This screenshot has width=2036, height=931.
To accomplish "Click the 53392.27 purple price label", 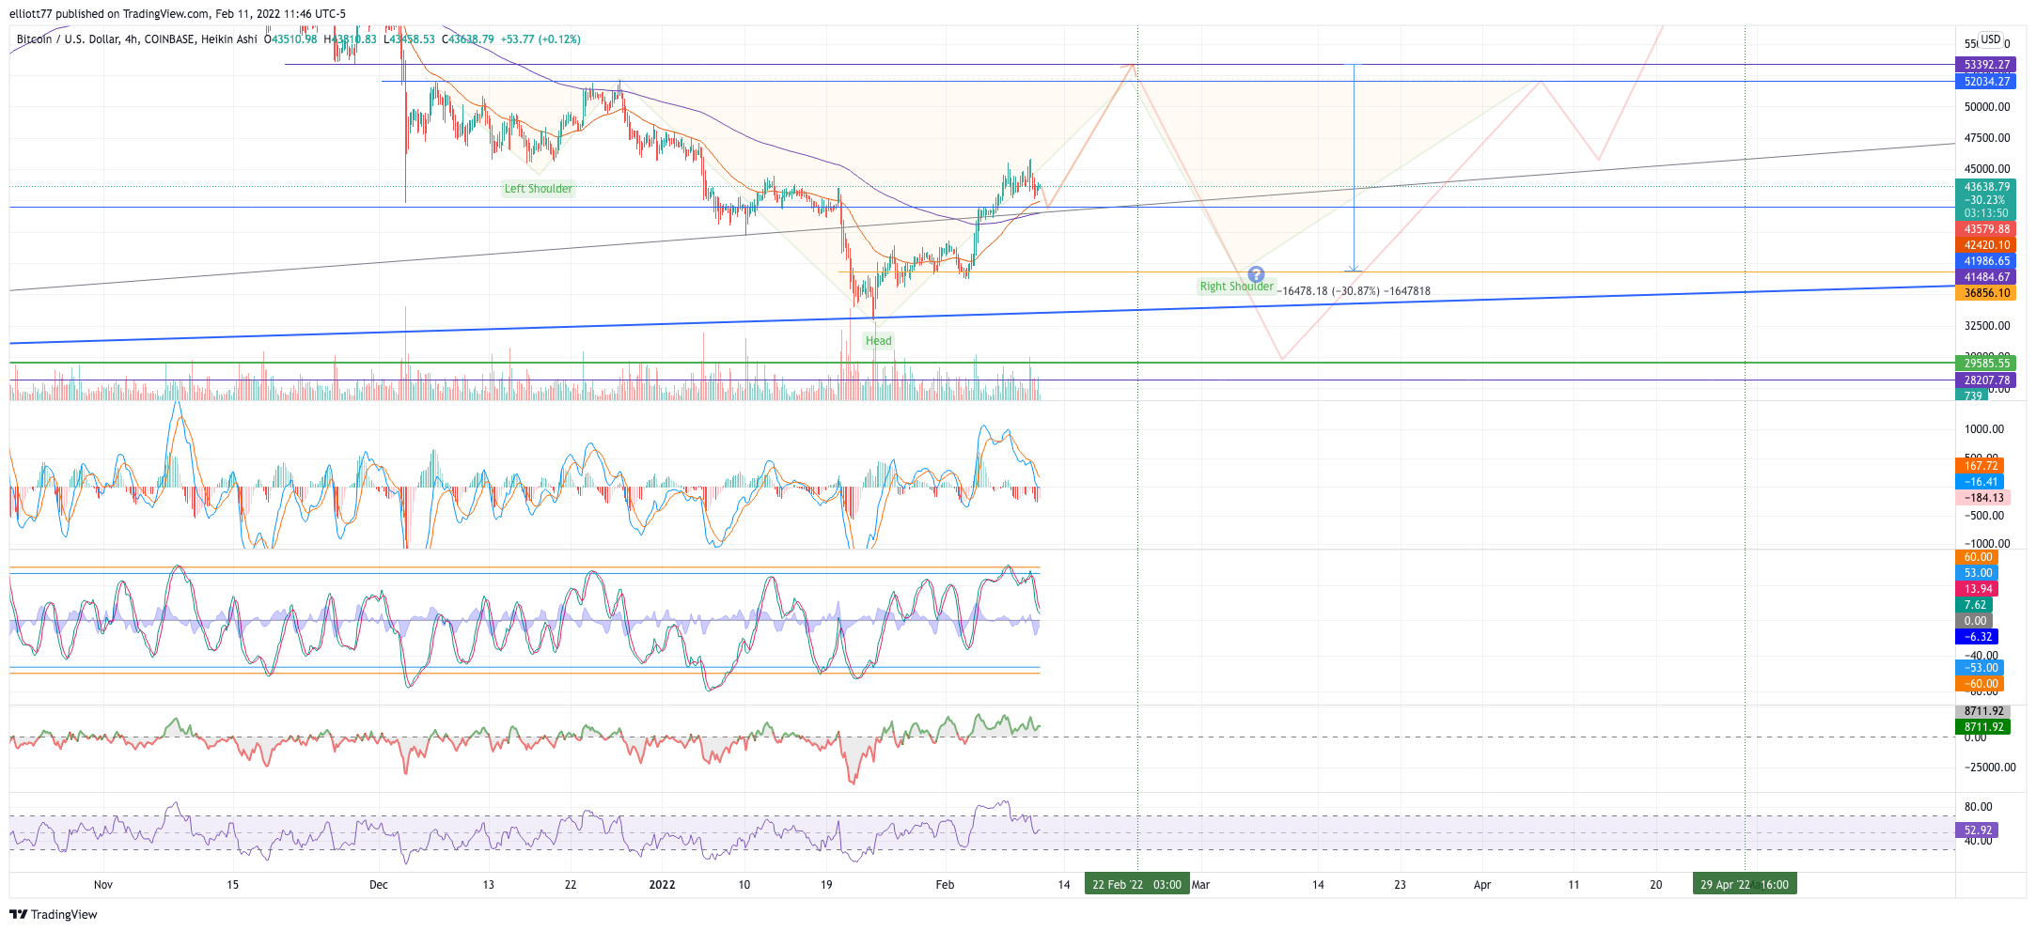I will pos(1985,65).
